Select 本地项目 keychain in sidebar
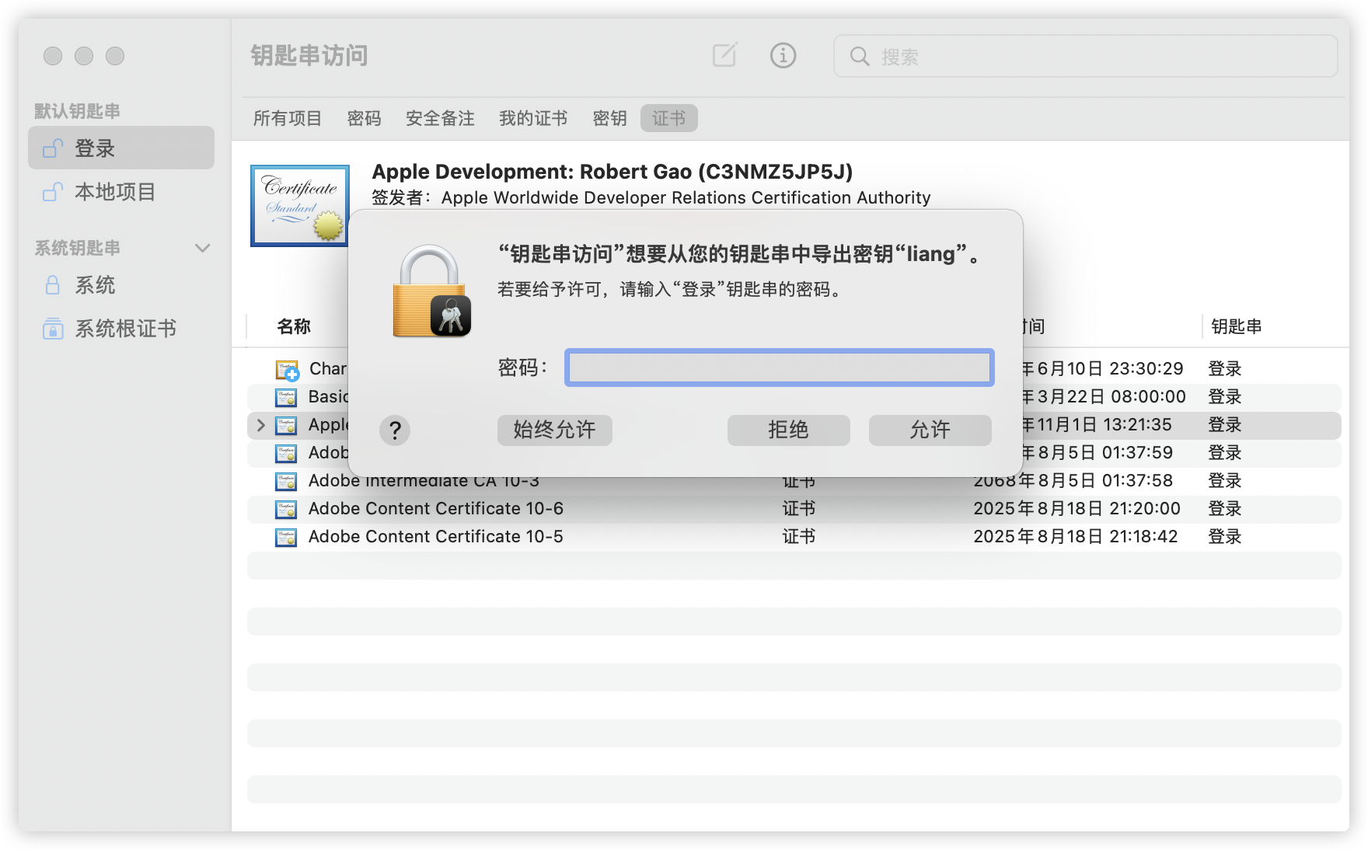Image resolution: width=1368 pixels, height=850 pixels. click(121, 191)
